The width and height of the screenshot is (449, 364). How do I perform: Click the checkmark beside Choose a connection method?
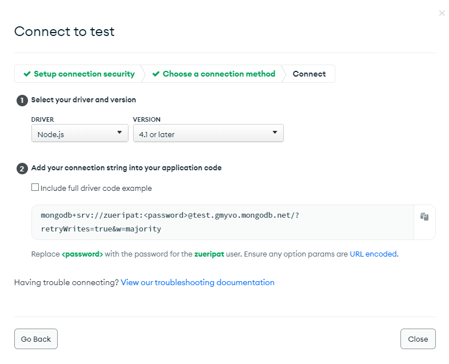pyautogui.click(x=156, y=74)
